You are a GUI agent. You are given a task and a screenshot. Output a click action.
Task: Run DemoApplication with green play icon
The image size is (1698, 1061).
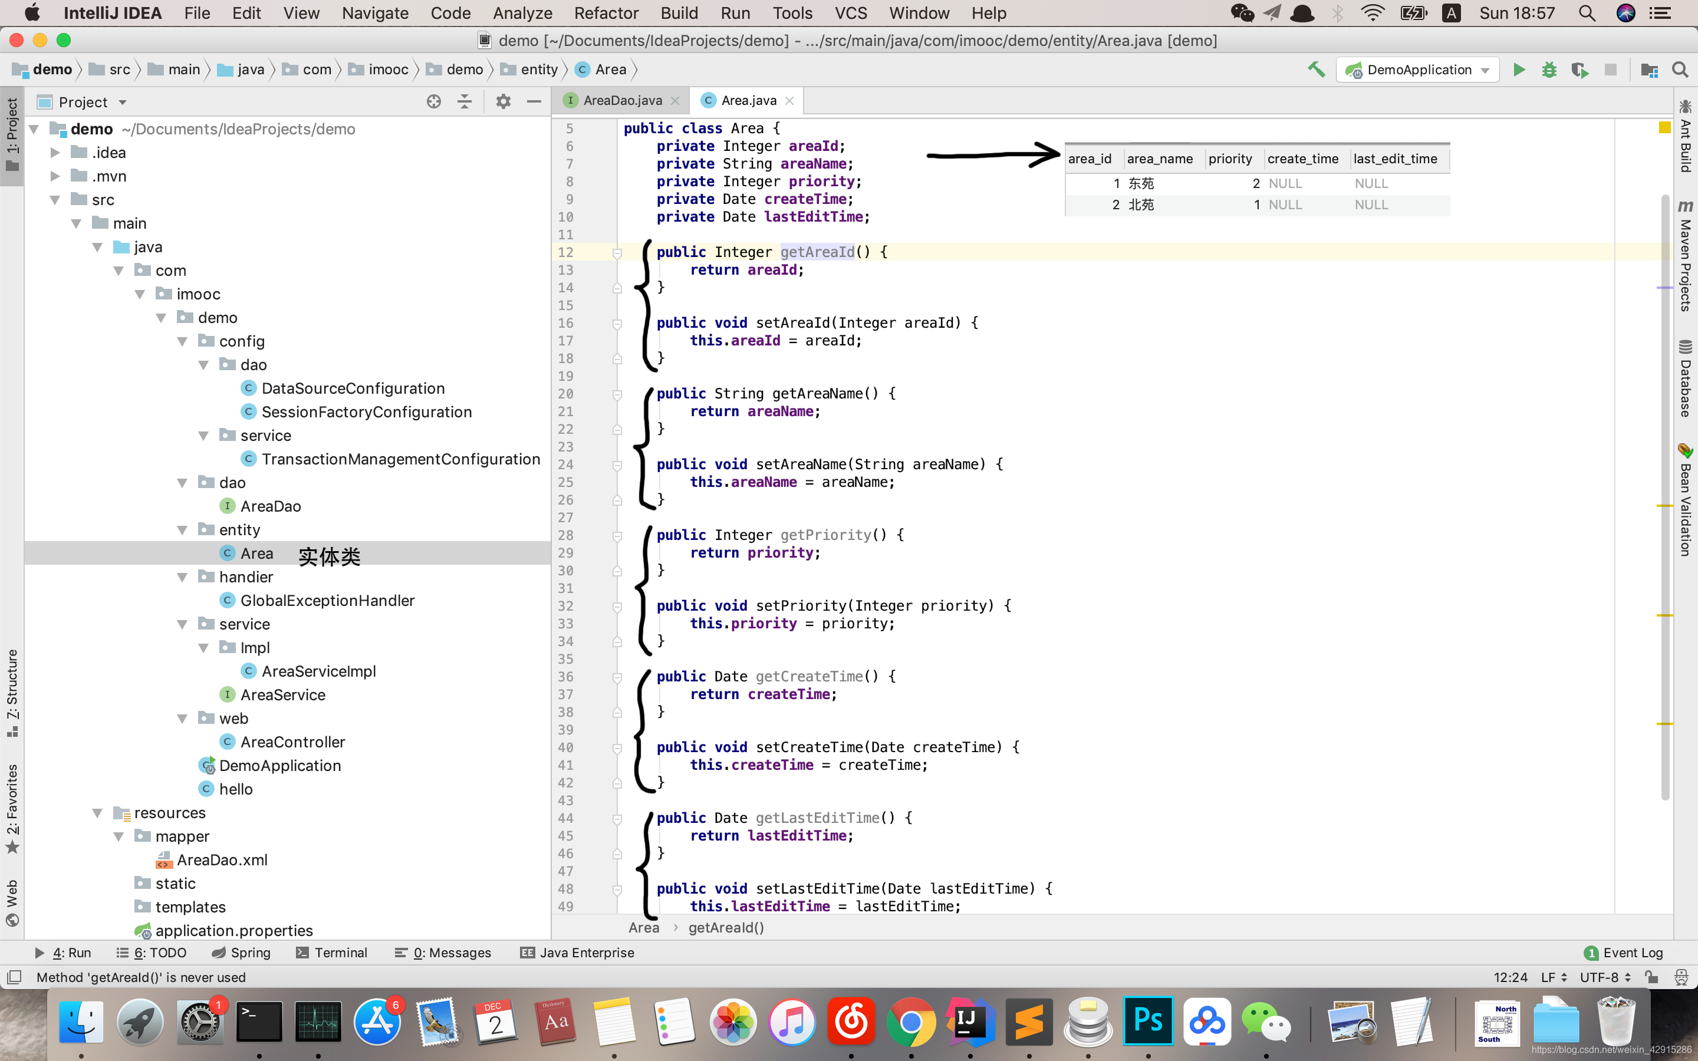(1519, 70)
